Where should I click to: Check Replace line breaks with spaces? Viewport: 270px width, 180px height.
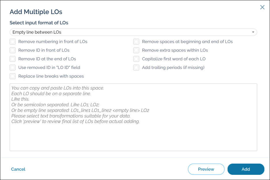[13, 76]
